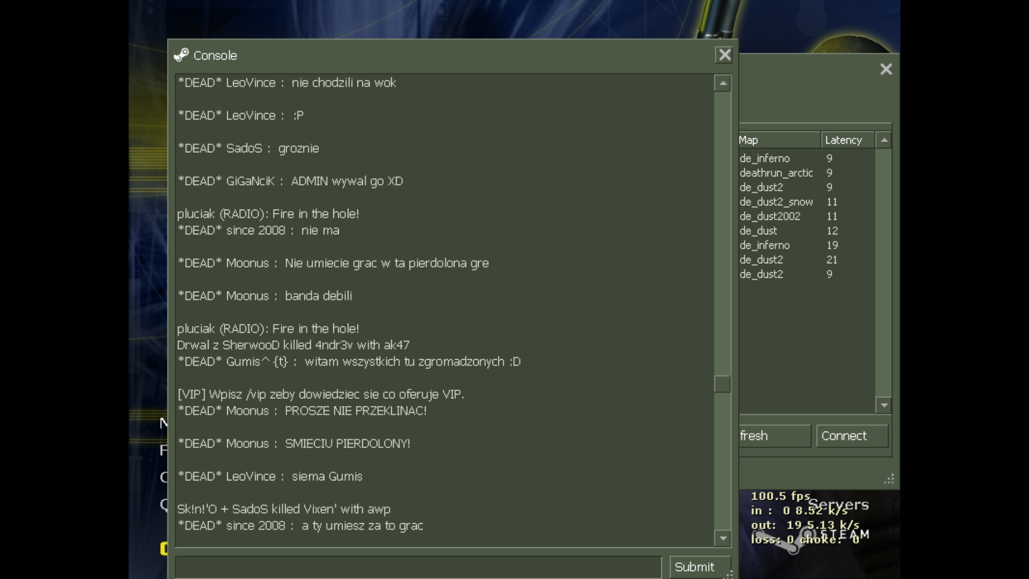Select the de_dust server with latency 12
This screenshot has height=579, width=1029.
758,231
